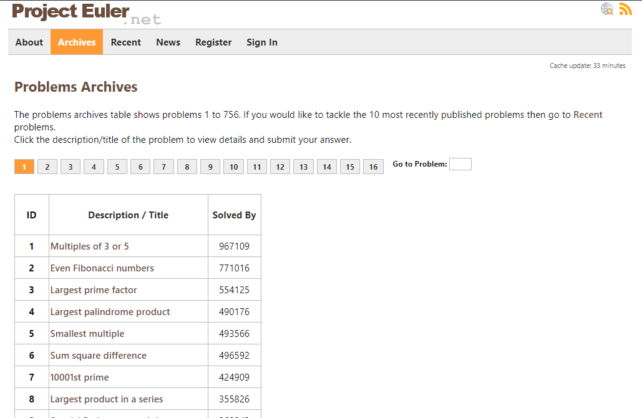Click solved count 771016
The image size is (642, 418).
coord(234,268)
